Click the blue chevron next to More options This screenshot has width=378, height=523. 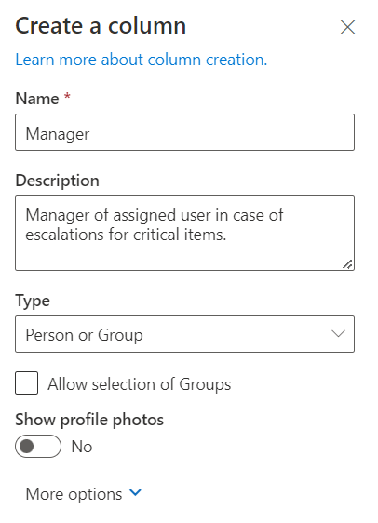[135, 492]
